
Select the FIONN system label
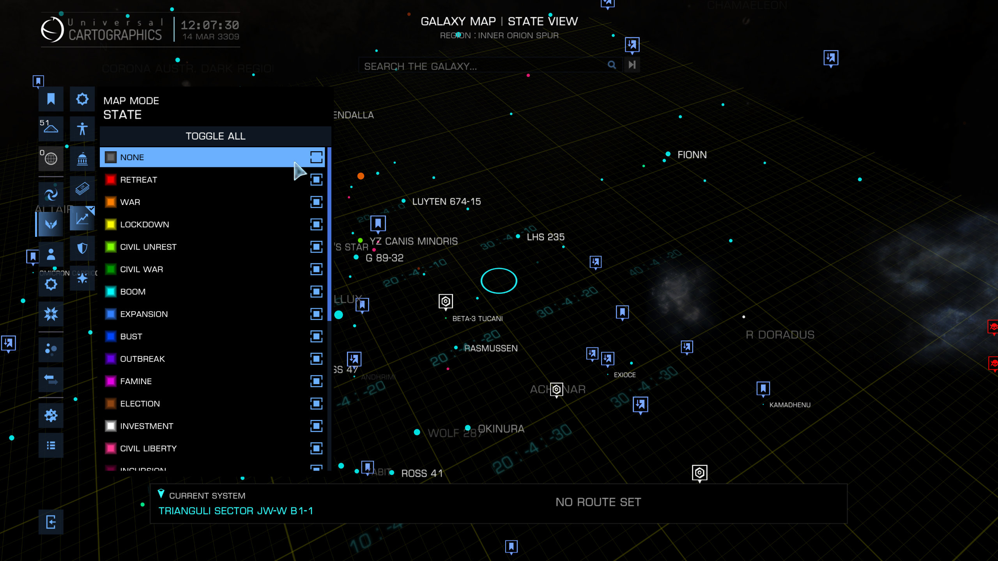pos(692,155)
